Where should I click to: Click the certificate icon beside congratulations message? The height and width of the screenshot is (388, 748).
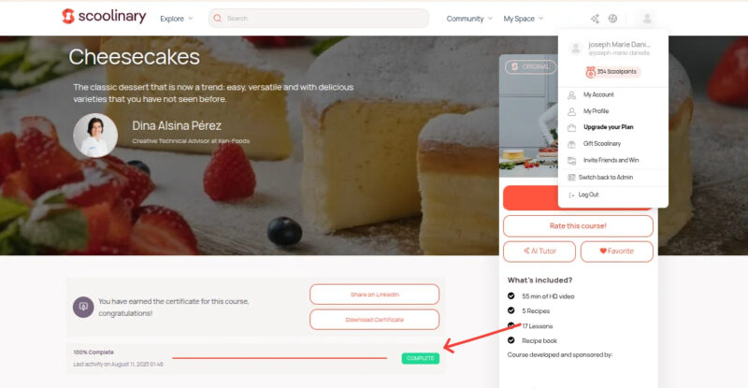click(83, 307)
